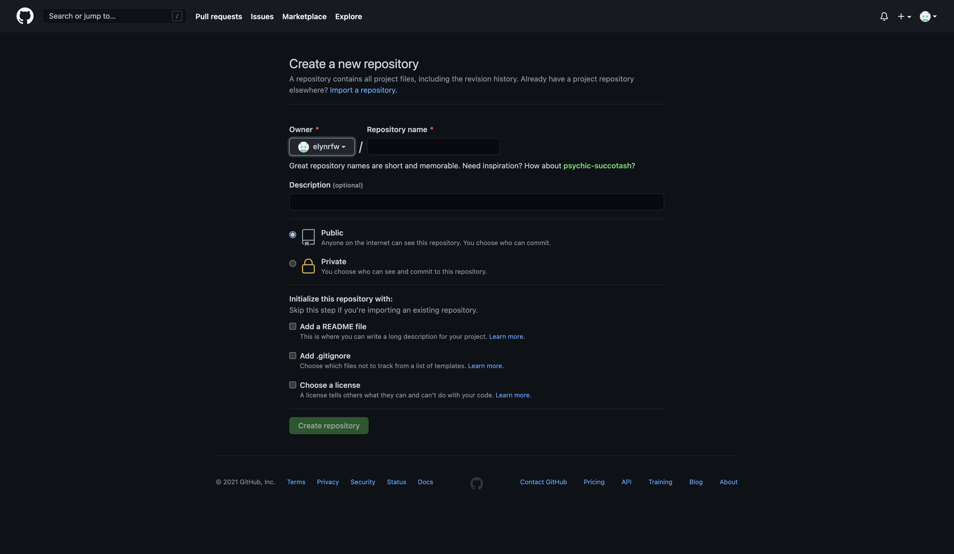Open Learn more for .gitignore
Screen dimensions: 954x554
click(486, 366)
